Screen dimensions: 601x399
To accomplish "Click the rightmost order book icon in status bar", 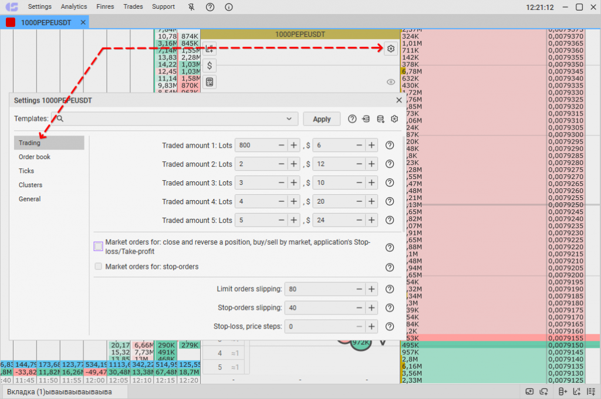I will point(590,392).
